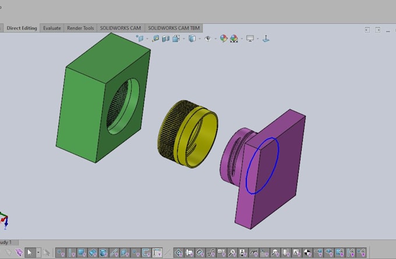
Task: Click the View Orientation icon
Action: pyautogui.click(x=176, y=38)
